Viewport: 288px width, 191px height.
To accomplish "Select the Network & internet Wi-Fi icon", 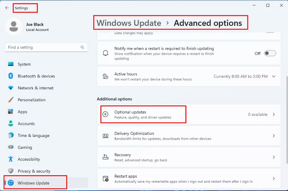I will (11, 88).
